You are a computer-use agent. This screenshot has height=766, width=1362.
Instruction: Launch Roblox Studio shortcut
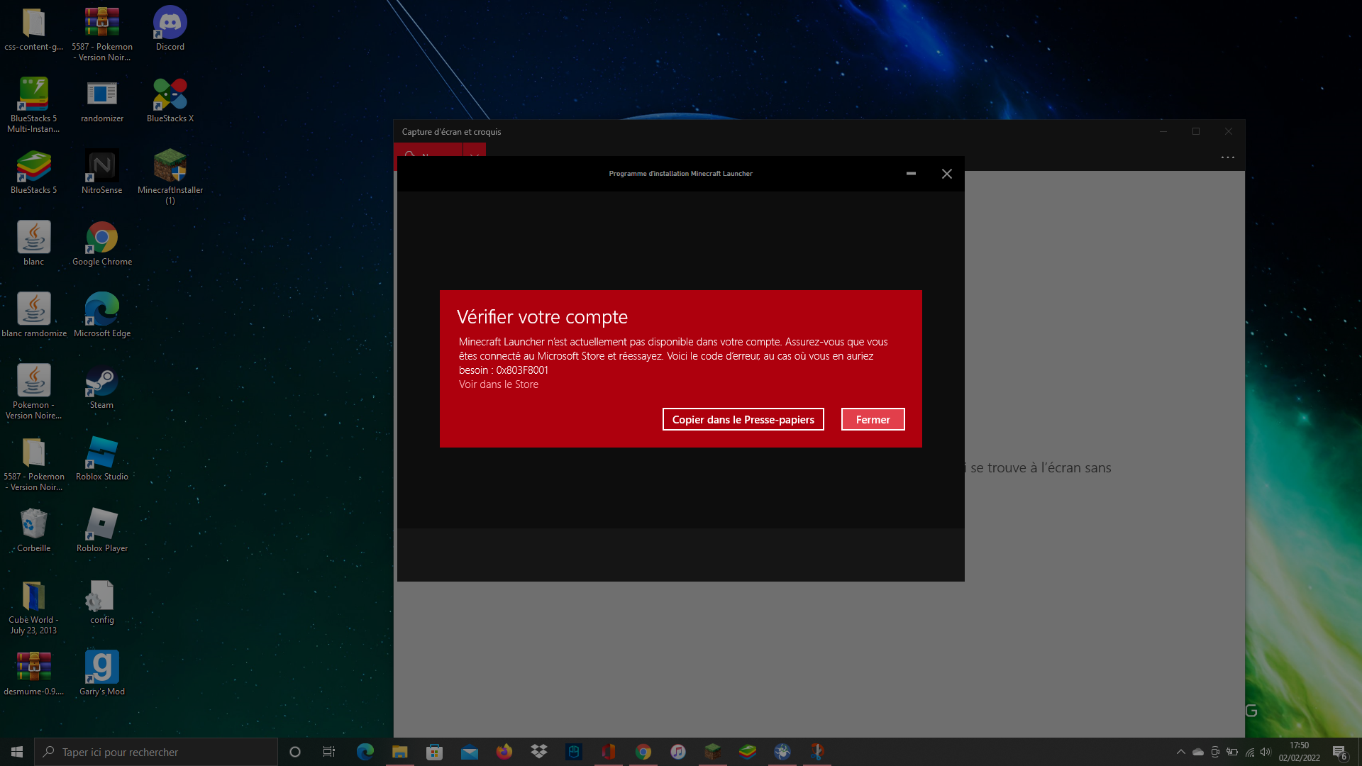tap(102, 459)
